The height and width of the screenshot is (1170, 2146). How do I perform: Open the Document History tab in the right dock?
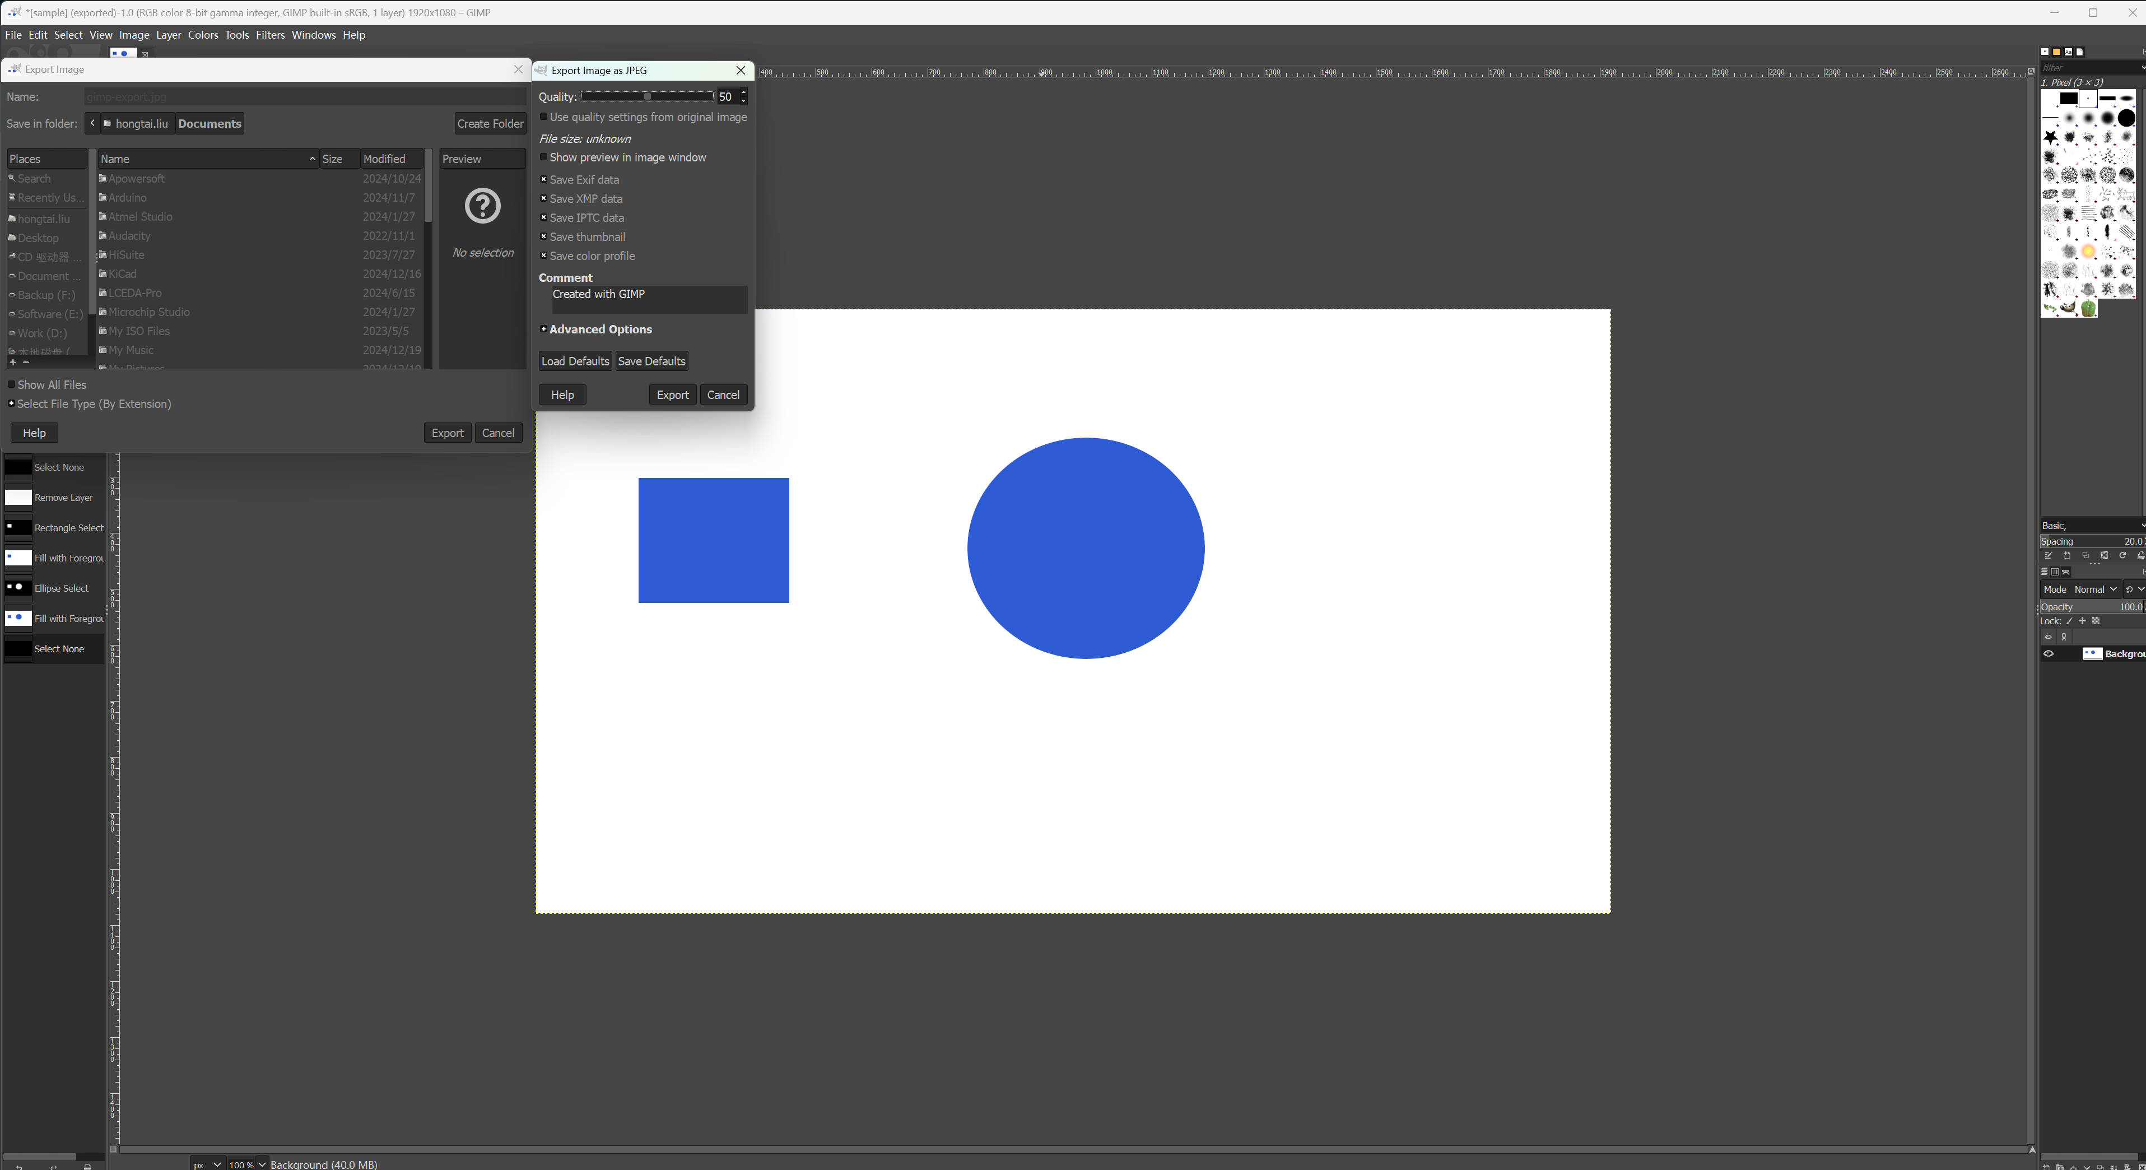click(2080, 52)
